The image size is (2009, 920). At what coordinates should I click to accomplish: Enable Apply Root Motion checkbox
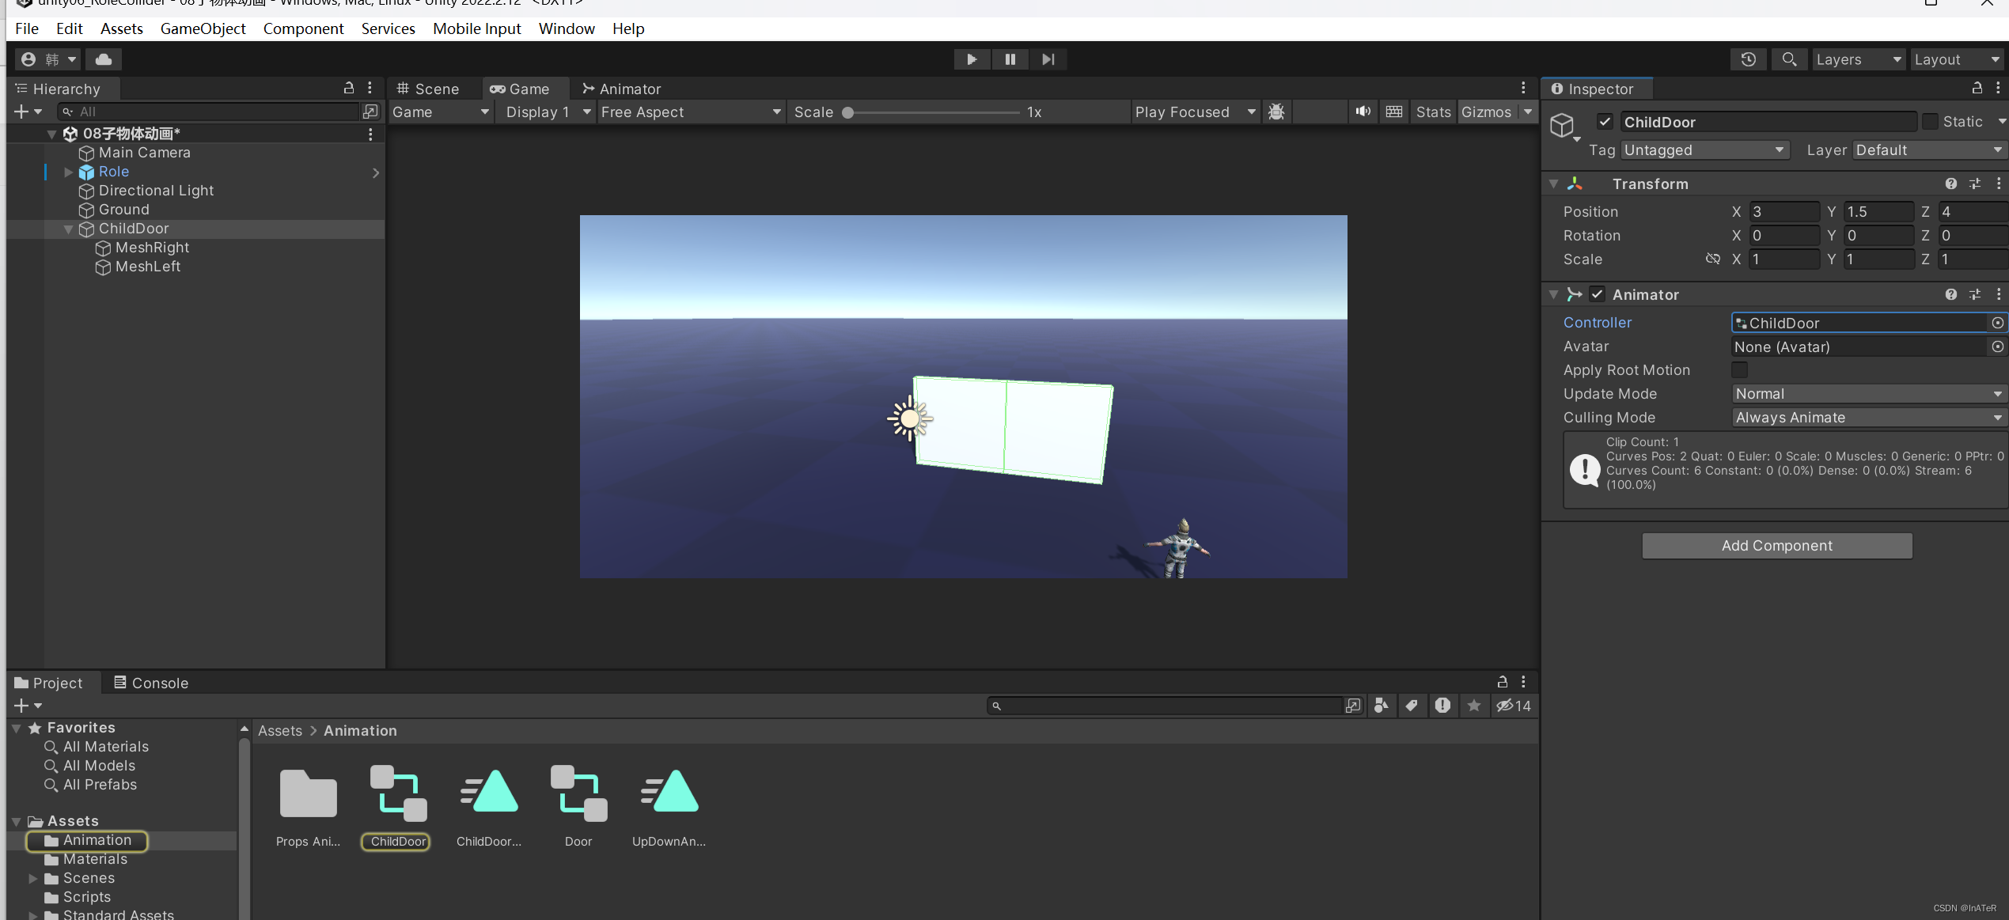[x=1739, y=369]
